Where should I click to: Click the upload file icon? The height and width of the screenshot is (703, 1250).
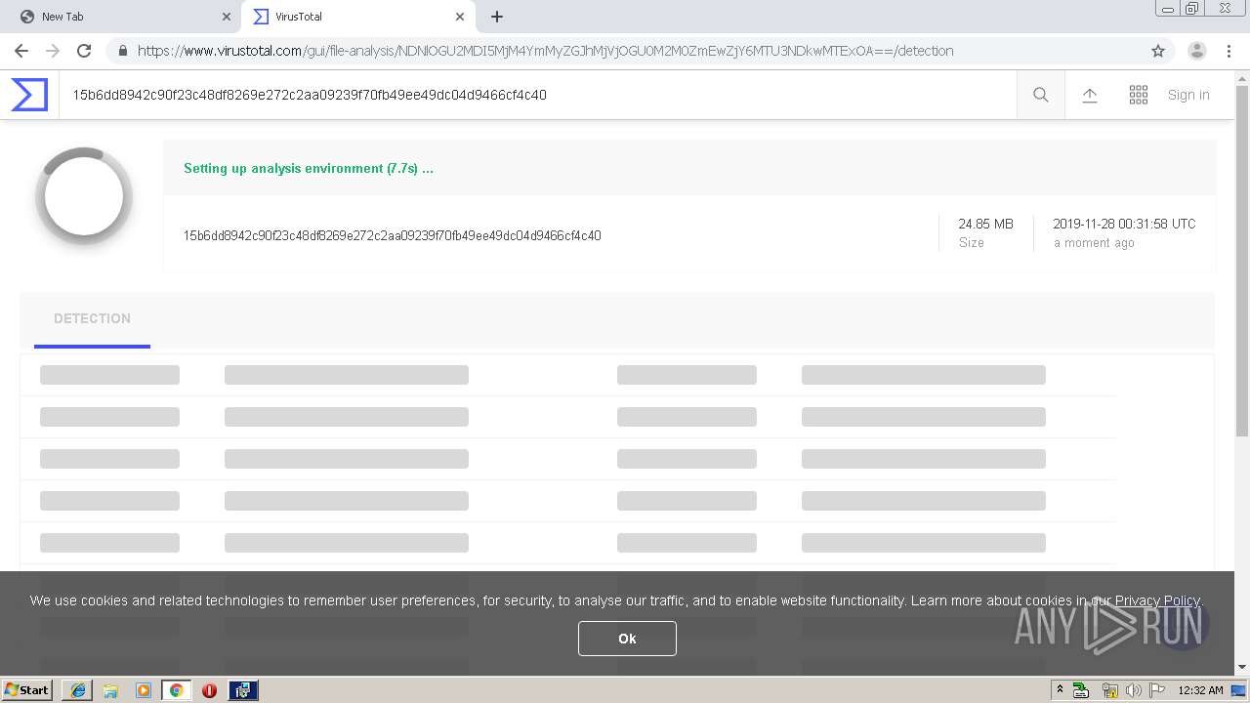1090,95
